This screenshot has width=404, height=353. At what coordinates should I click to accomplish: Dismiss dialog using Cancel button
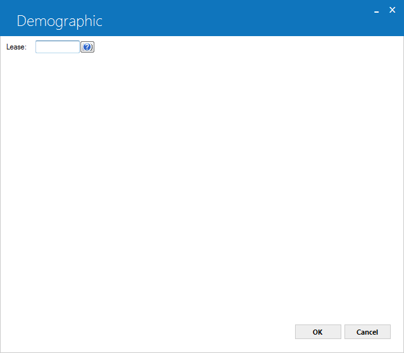(367, 332)
